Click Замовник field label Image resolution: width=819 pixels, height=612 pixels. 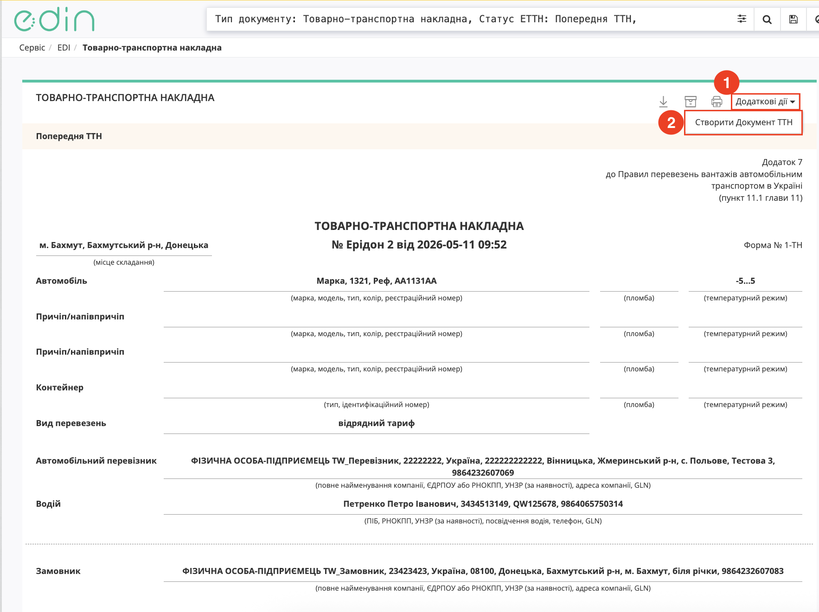tap(58, 571)
